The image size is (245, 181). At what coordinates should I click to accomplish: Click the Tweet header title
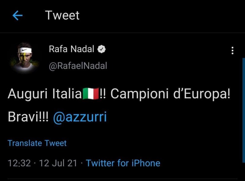click(62, 15)
